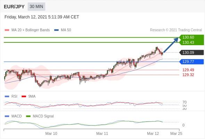Toggle the MA 50 legend label

click(66, 30)
